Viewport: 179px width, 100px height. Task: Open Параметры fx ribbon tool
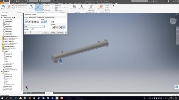tap(82, 7)
